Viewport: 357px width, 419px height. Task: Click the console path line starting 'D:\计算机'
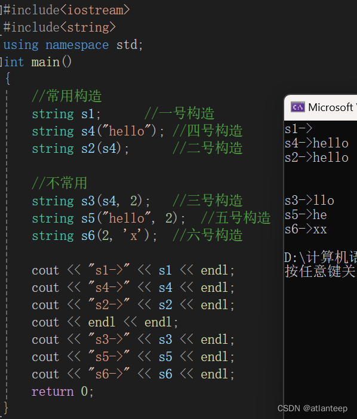click(x=321, y=257)
